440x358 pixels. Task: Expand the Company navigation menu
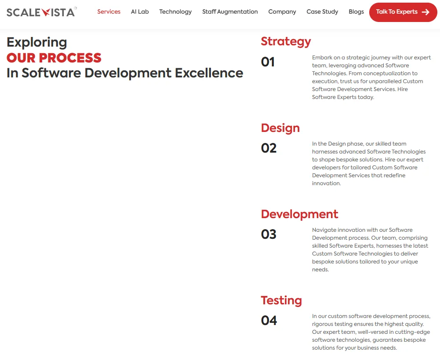(282, 12)
